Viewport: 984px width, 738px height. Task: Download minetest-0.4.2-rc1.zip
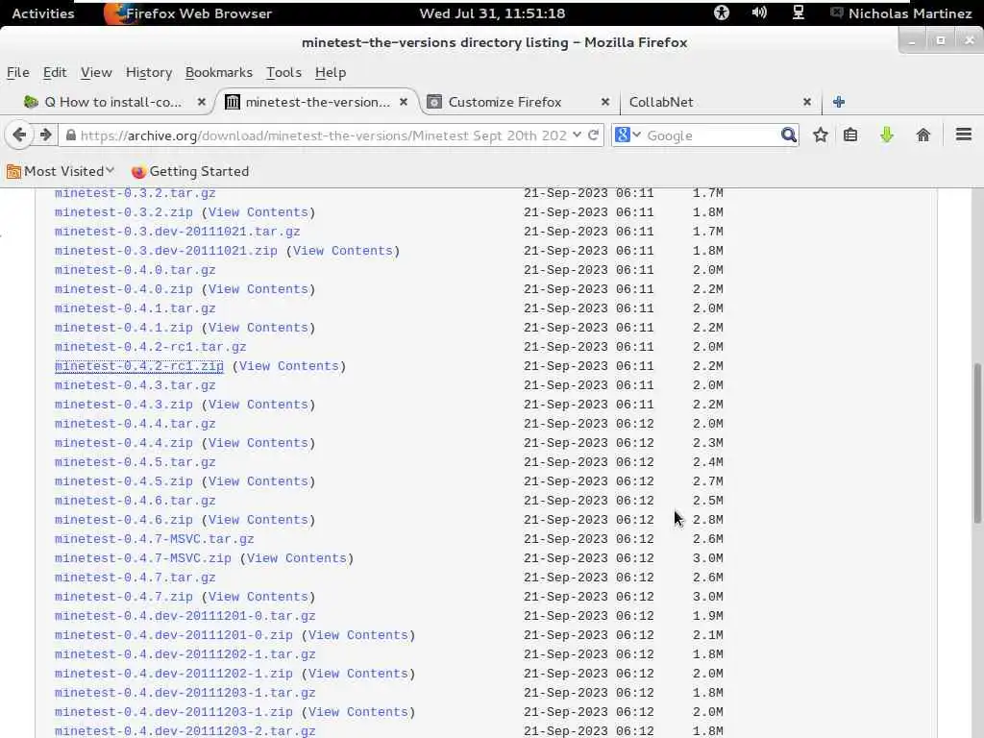click(x=138, y=366)
